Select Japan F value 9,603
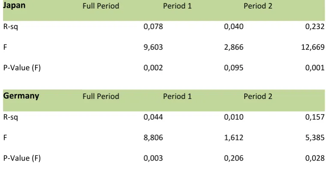The height and width of the screenshot is (173, 326). point(153,47)
